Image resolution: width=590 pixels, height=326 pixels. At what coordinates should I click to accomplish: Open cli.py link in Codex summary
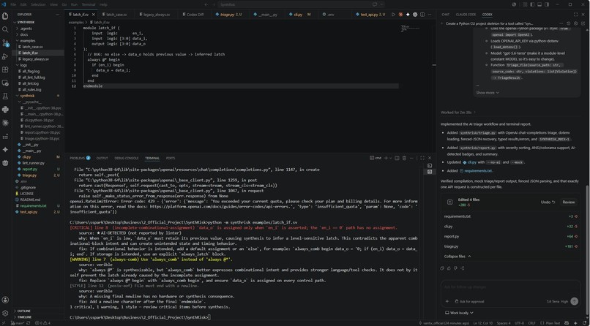tap(471, 162)
